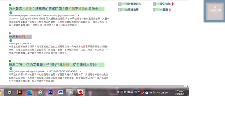Open trending topic 愛的迫降

pos(165,4)
